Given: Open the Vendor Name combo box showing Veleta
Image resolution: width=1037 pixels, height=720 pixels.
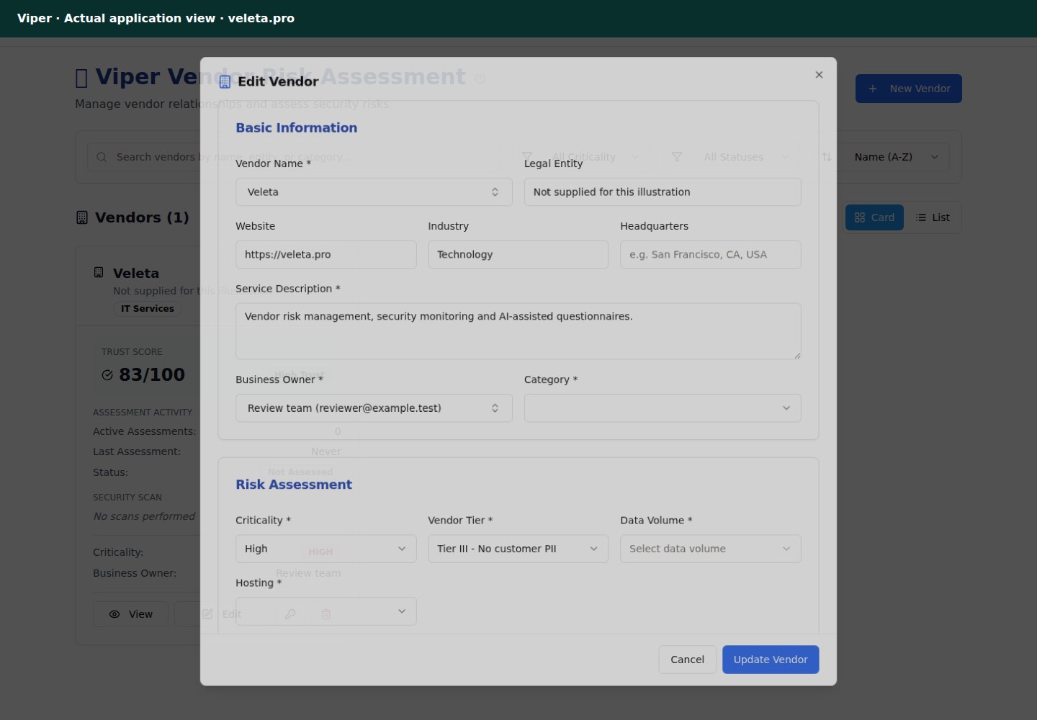Looking at the screenshot, I should click(x=374, y=192).
